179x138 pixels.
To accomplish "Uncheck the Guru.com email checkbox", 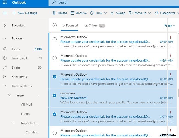I will coord(54,95).
